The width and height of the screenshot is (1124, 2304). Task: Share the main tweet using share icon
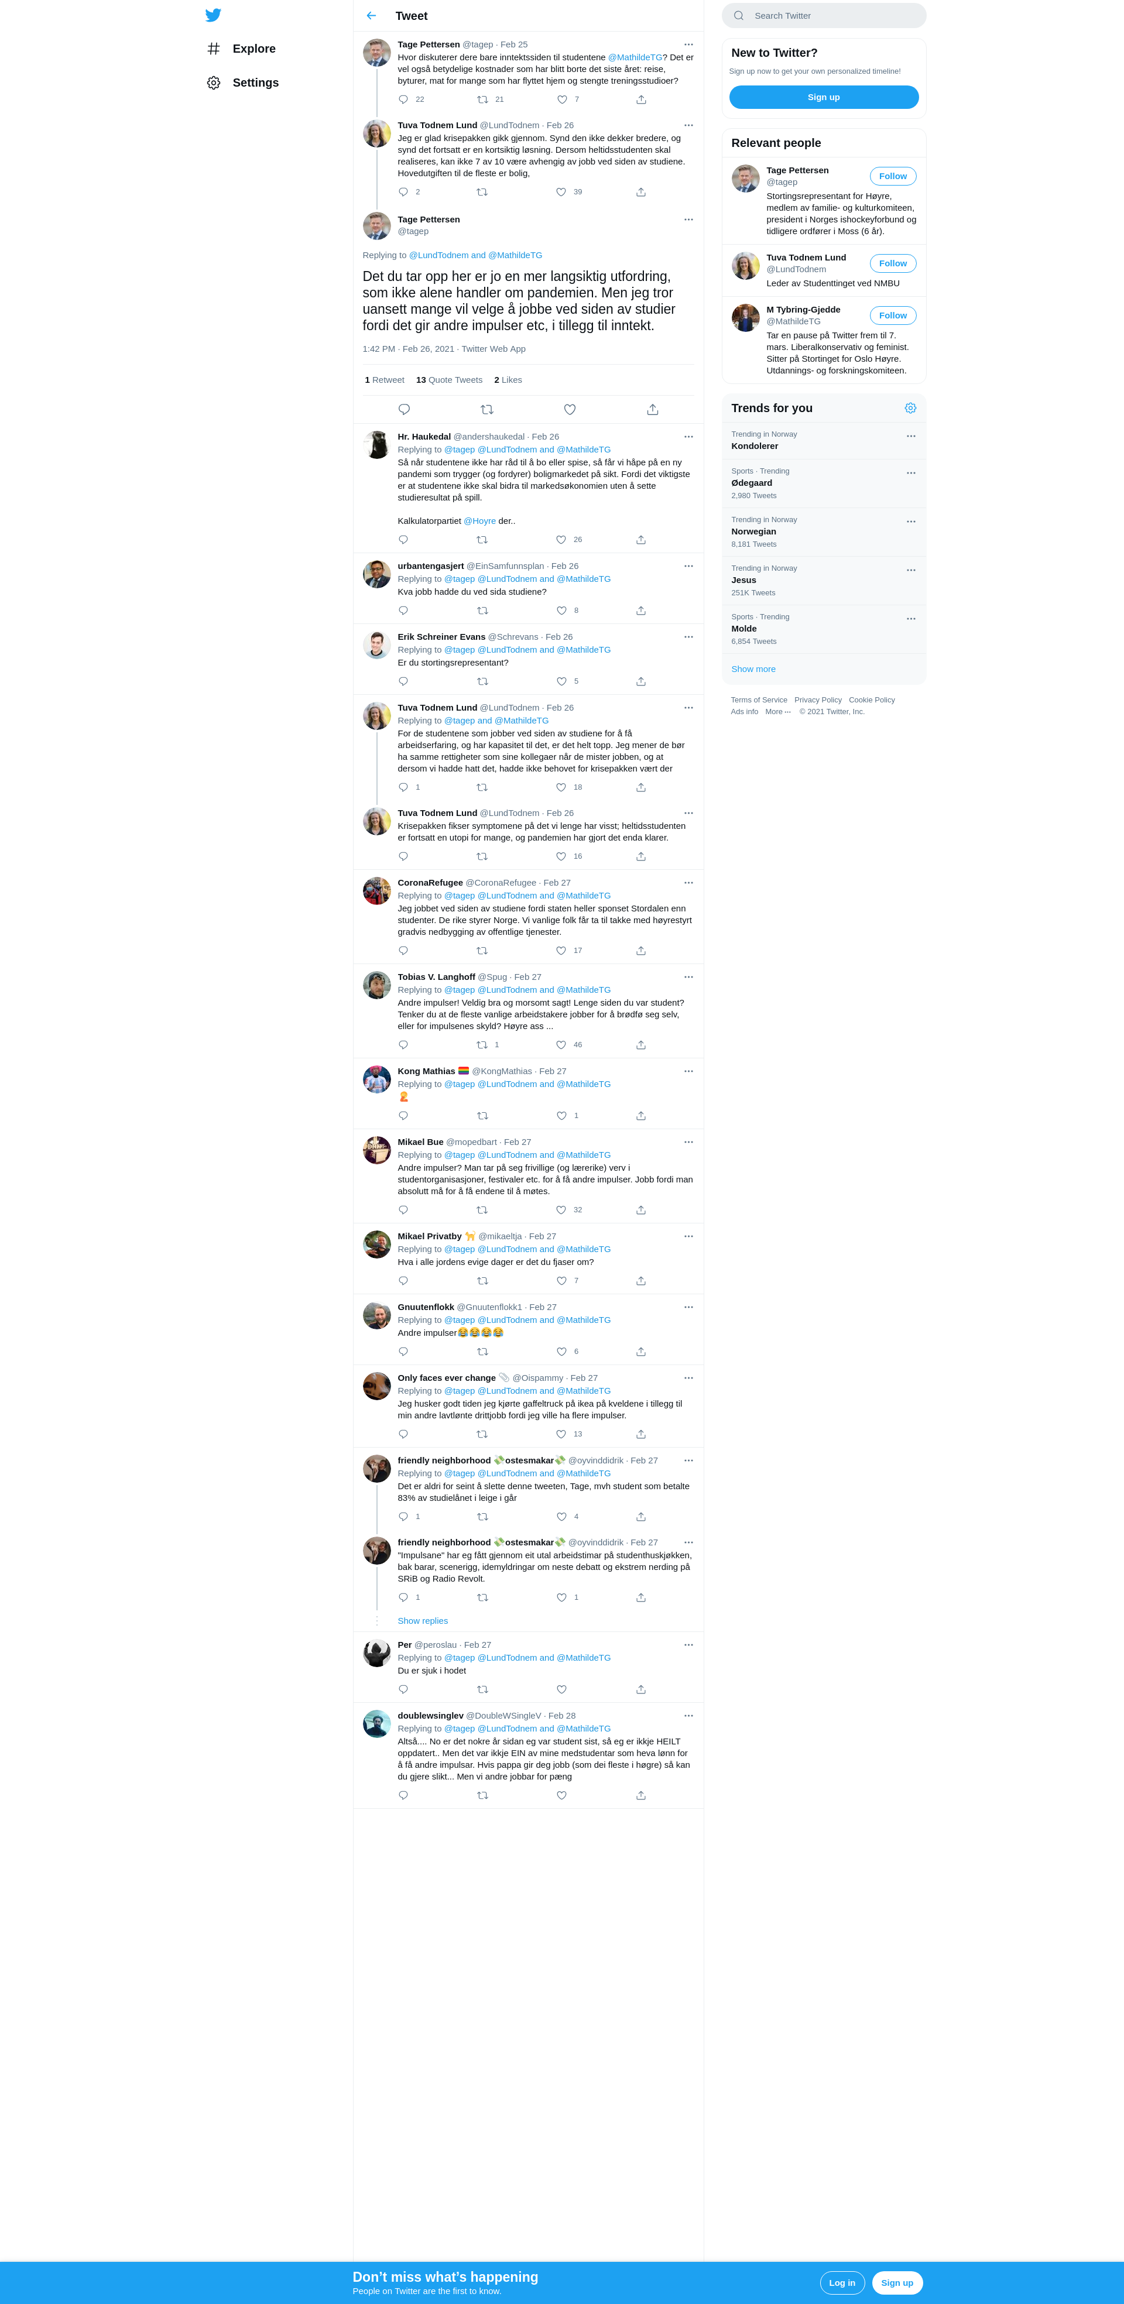tap(653, 410)
